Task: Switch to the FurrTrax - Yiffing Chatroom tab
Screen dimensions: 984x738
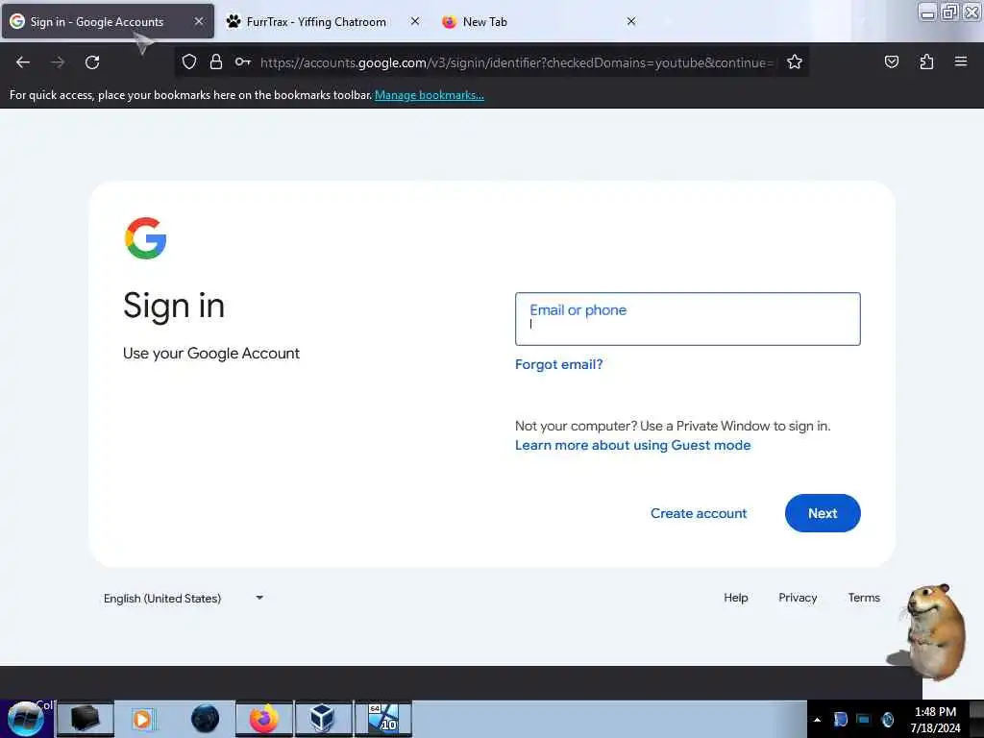Action: point(315,21)
